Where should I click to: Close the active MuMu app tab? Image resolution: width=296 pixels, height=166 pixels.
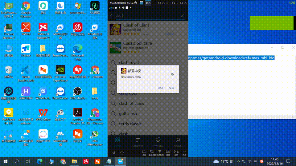[150, 3]
